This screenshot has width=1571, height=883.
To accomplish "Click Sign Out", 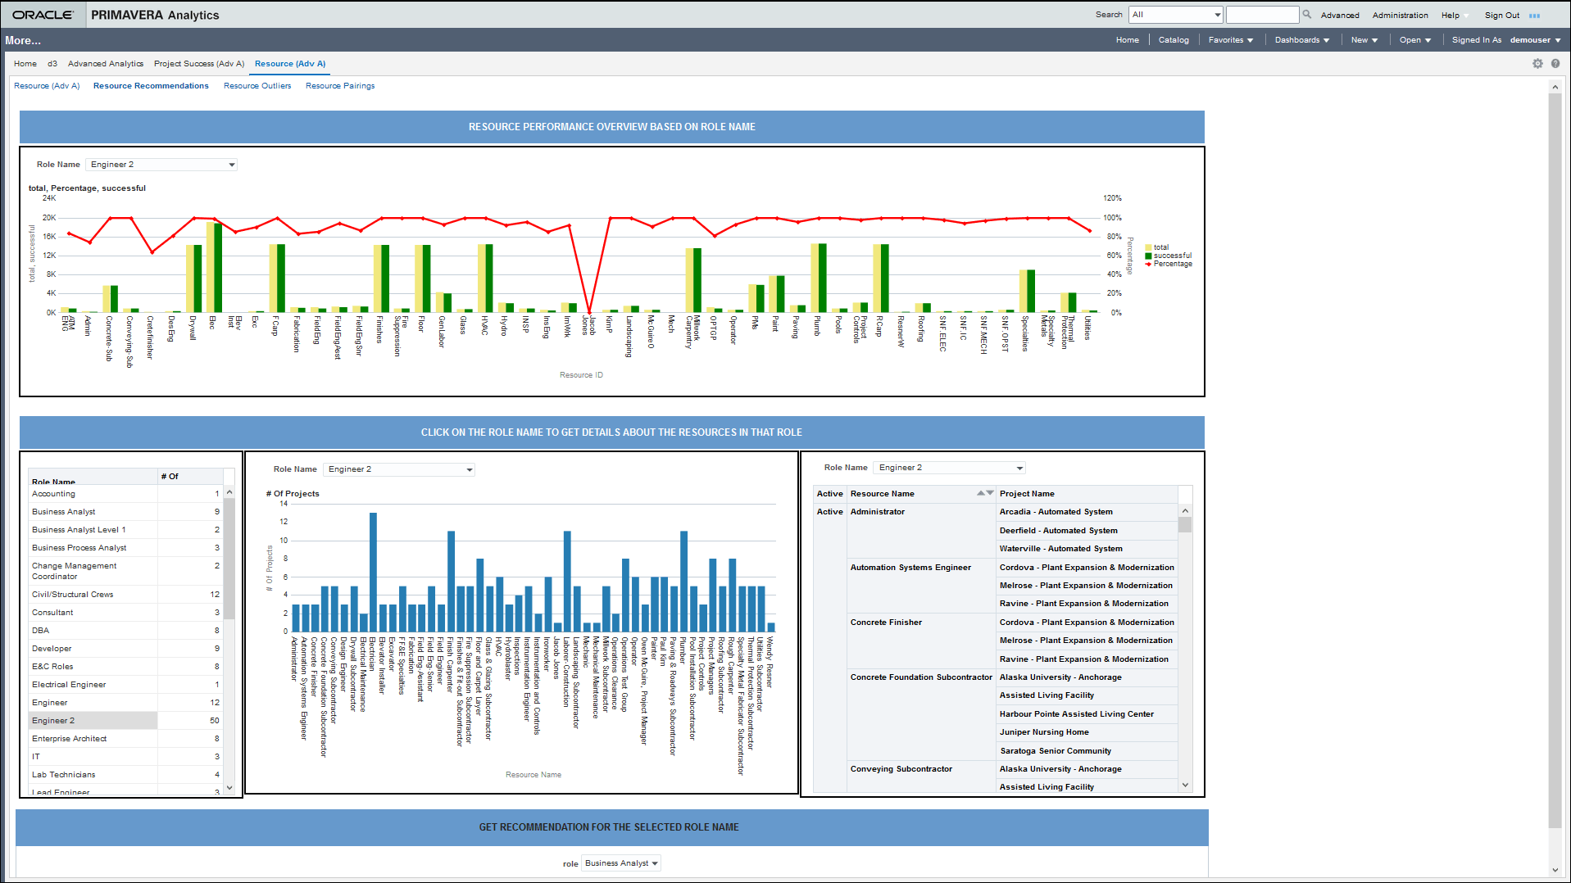I will pos(1502,16).
